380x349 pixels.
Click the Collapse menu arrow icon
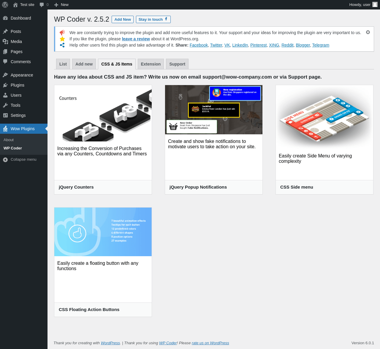5,160
